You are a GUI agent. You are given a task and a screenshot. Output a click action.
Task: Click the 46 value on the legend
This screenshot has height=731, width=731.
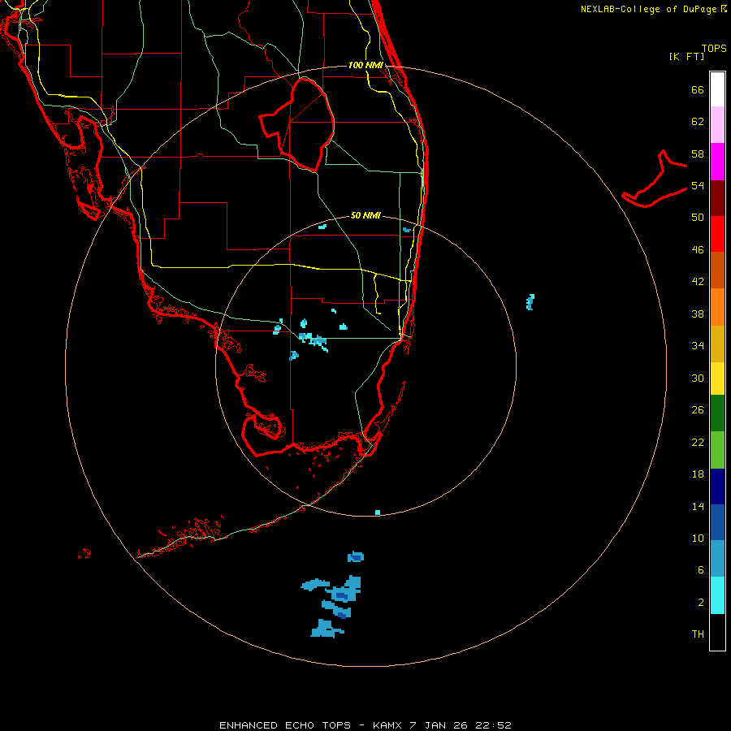click(698, 250)
